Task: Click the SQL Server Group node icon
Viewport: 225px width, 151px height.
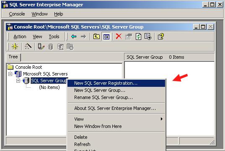Action: pyautogui.click(x=26, y=81)
